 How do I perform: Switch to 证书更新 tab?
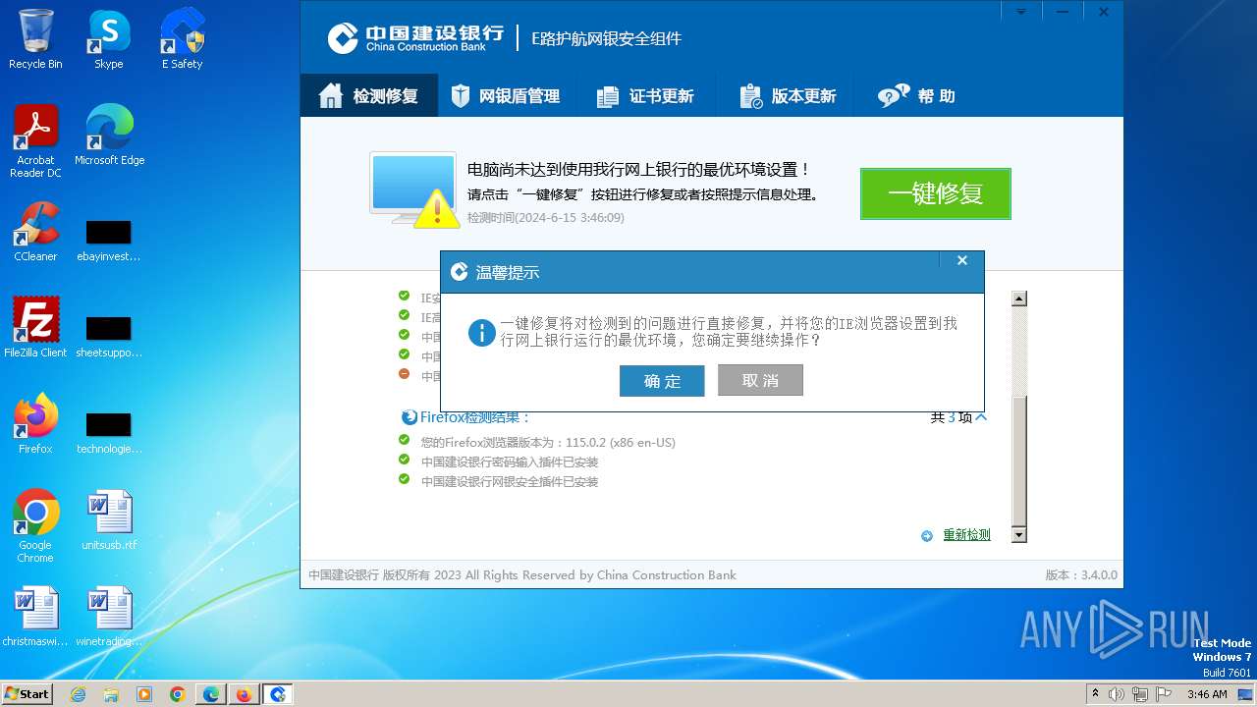pyautogui.click(x=645, y=96)
